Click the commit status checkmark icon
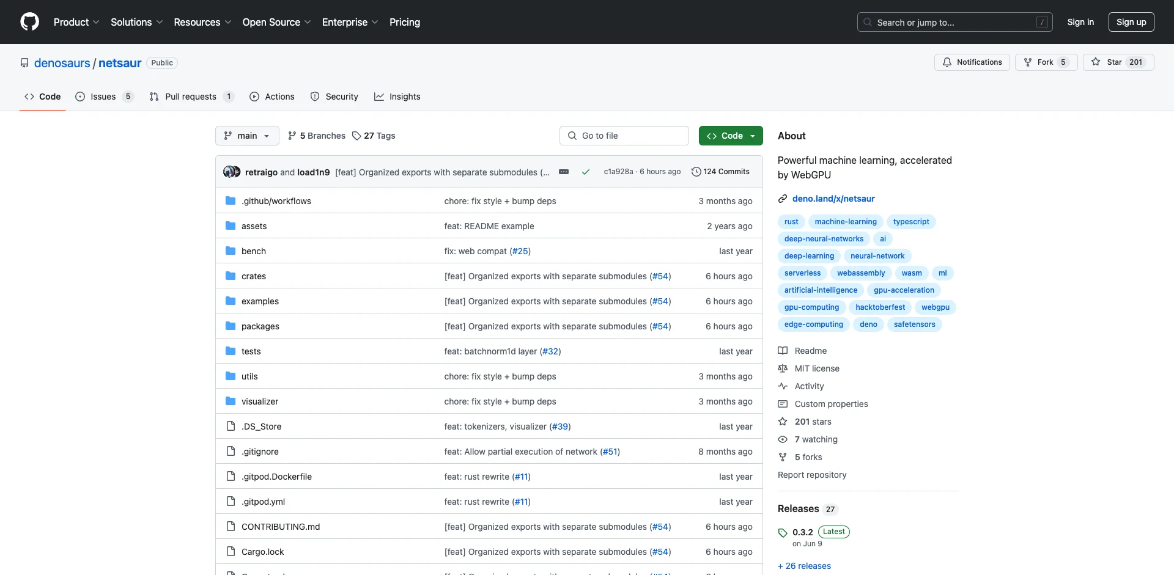This screenshot has width=1174, height=575. click(586, 172)
